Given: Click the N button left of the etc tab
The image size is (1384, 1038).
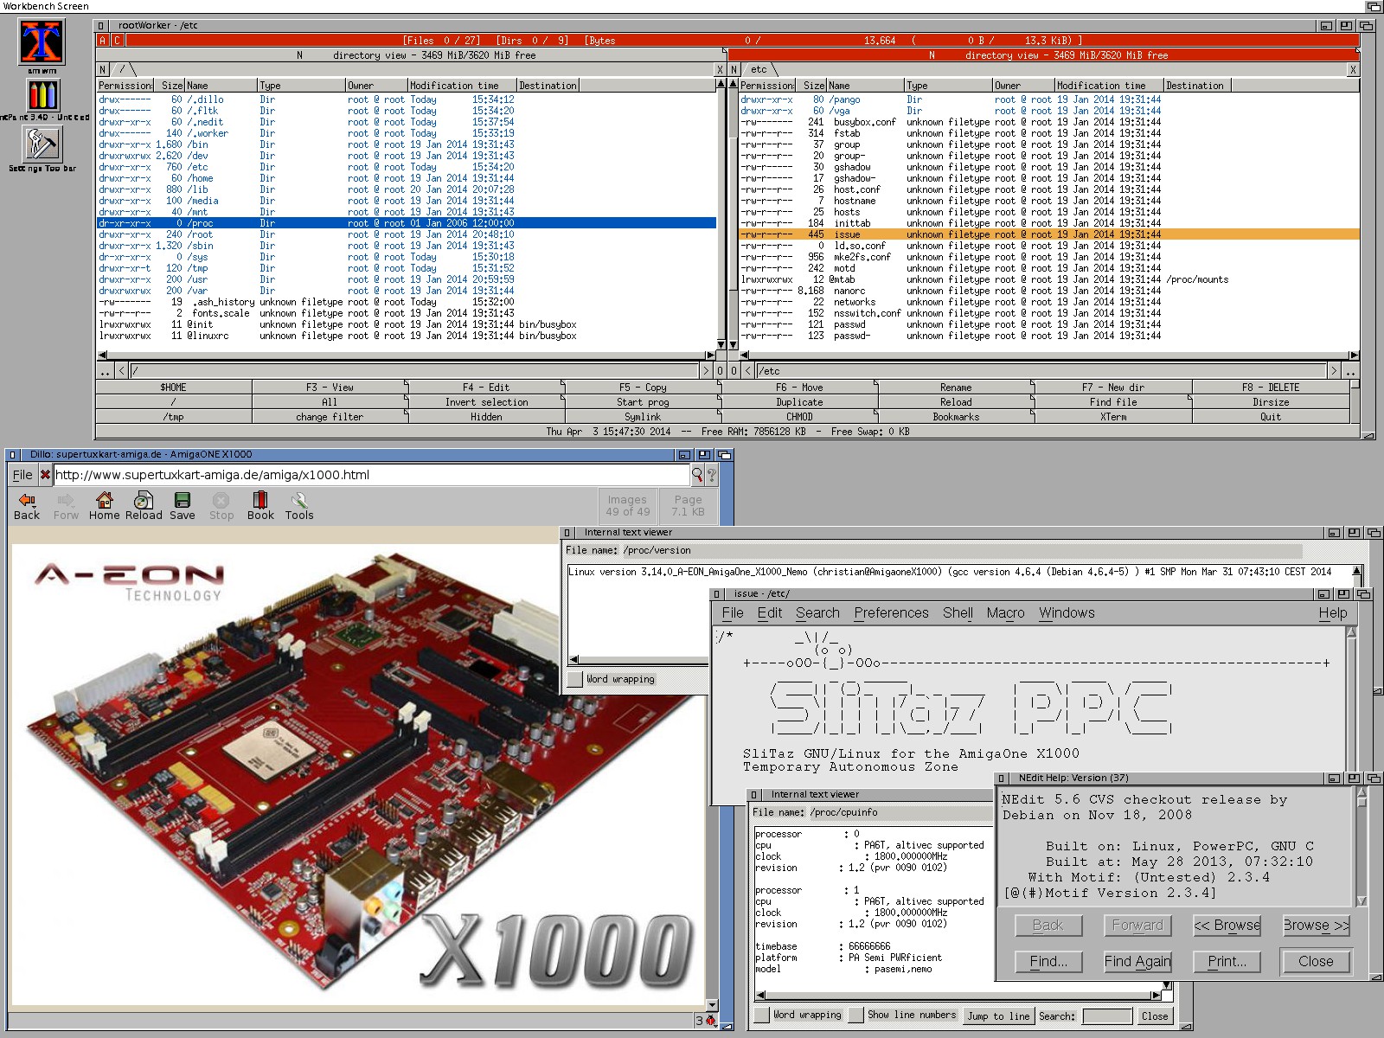Looking at the screenshot, I should pos(734,69).
